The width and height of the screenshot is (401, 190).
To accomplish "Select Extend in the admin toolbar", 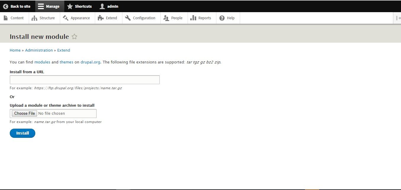I will 108,18.
